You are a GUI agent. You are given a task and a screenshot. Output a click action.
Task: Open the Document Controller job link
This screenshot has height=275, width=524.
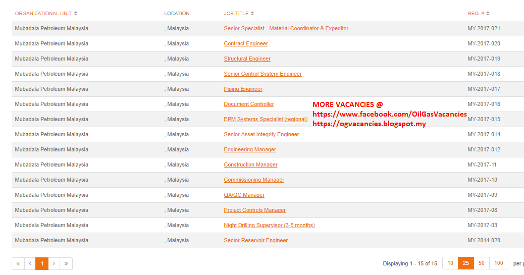tap(249, 104)
